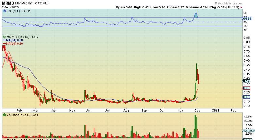Screen dimensions: 255x140
Task: Click the tallest green volume bar near Dec
Action: (x=195, y=126)
